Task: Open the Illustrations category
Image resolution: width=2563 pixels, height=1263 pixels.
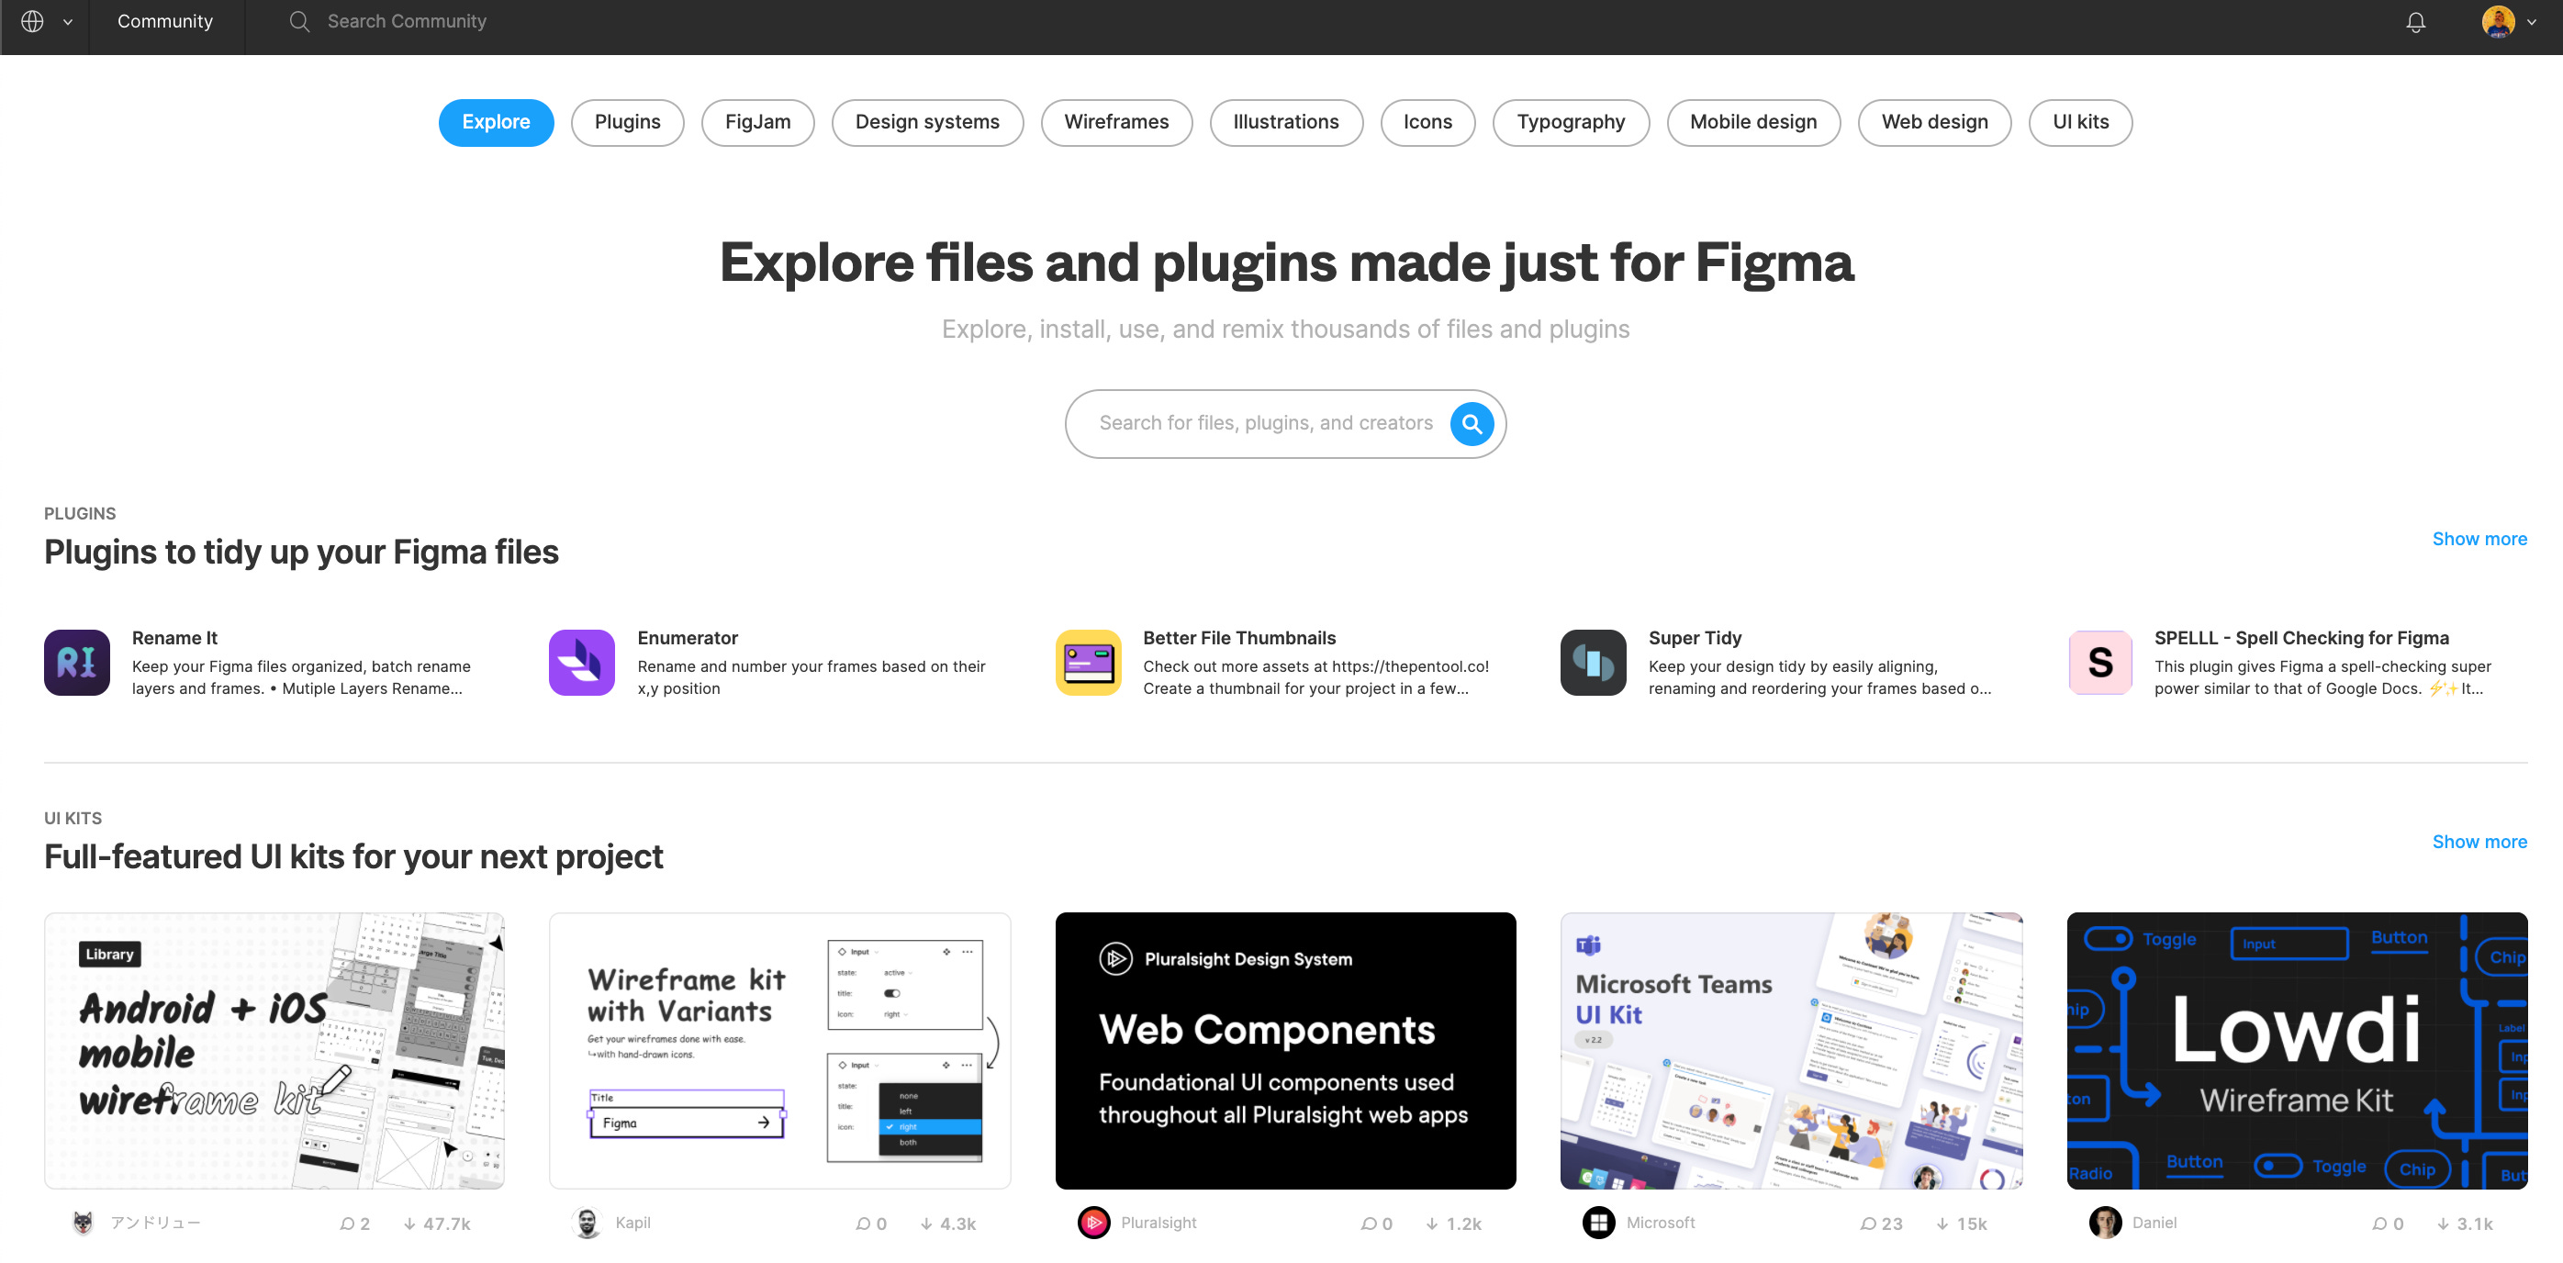Action: pos(1285,122)
